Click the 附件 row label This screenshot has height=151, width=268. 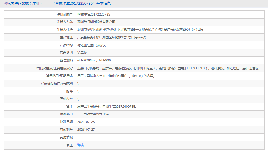coord(70,91)
